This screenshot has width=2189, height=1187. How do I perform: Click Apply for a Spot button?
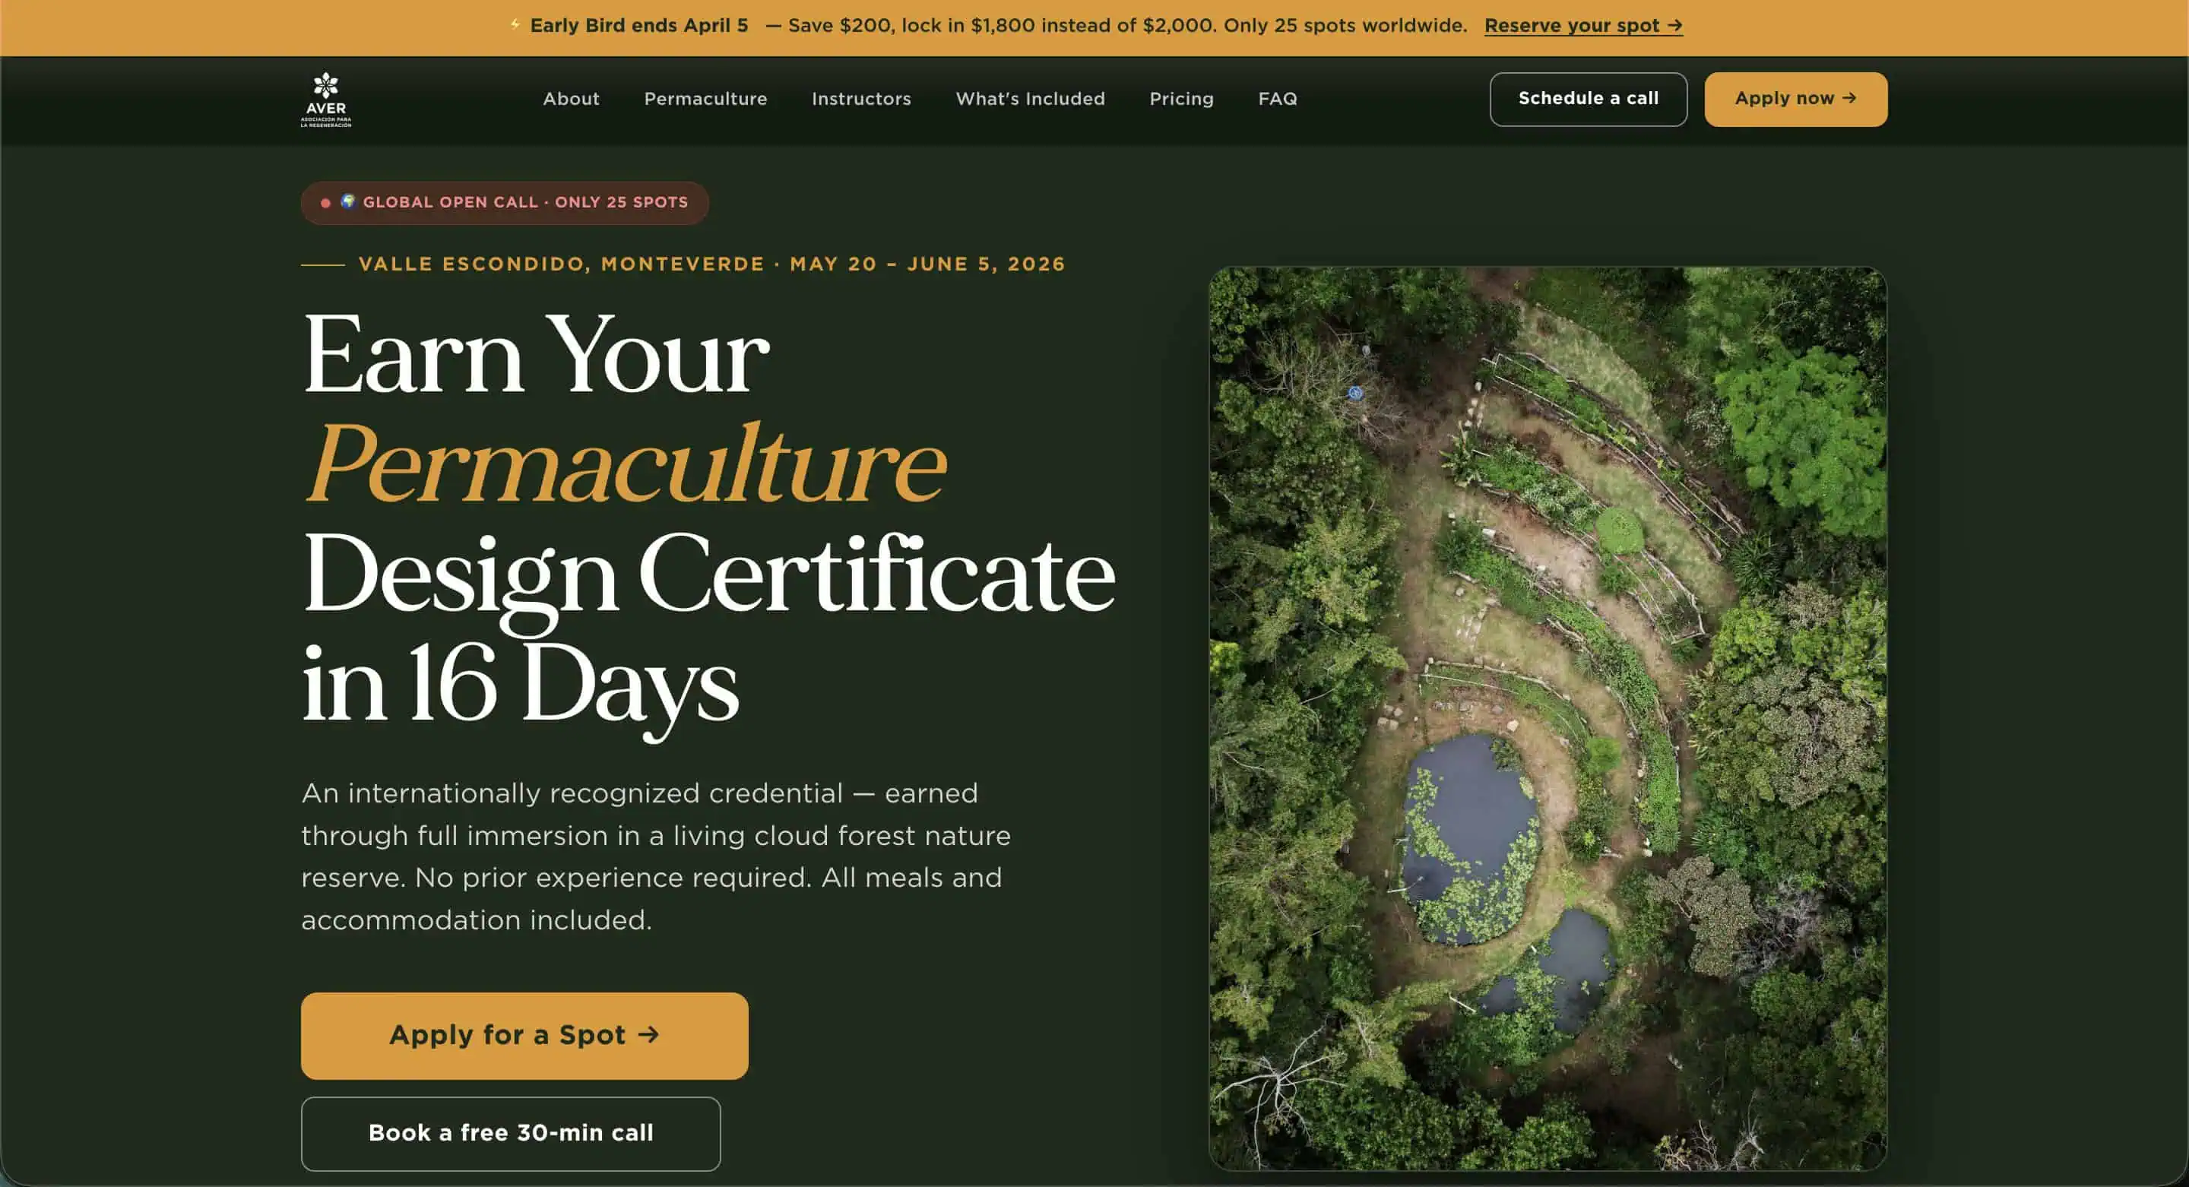coord(524,1035)
